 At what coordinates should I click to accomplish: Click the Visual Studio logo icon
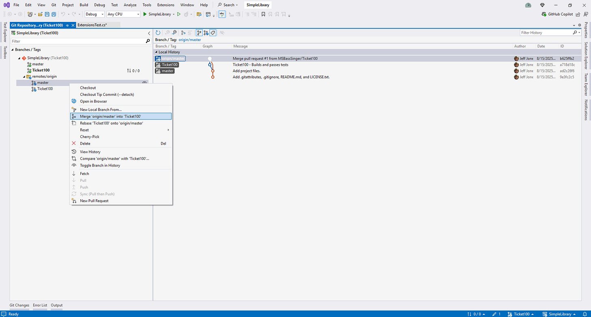[x=6, y=5]
